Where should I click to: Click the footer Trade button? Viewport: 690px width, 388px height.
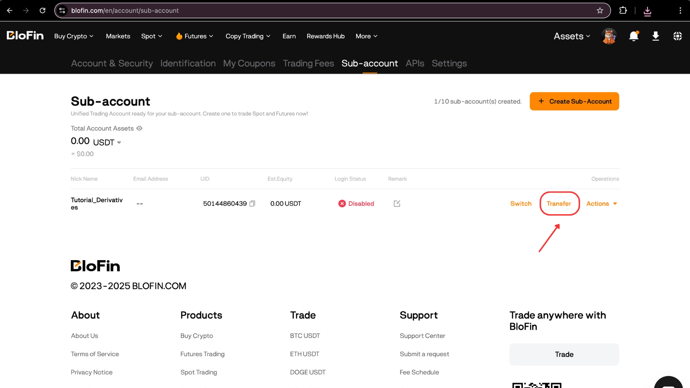click(564, 355)
